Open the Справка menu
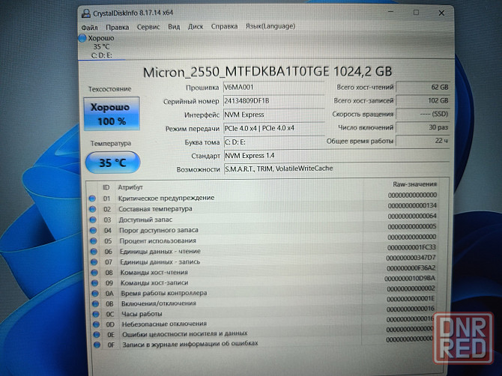Image resolution: width=502 pixels, height=376 pixels. (x=224, y=26)
